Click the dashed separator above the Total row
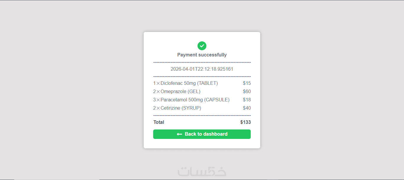The image size is (404, 180). coord(202,116)
